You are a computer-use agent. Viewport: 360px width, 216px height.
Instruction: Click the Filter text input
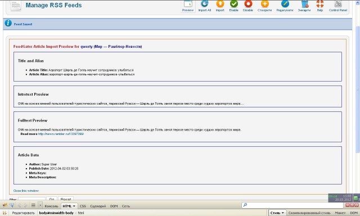point(31,199)
